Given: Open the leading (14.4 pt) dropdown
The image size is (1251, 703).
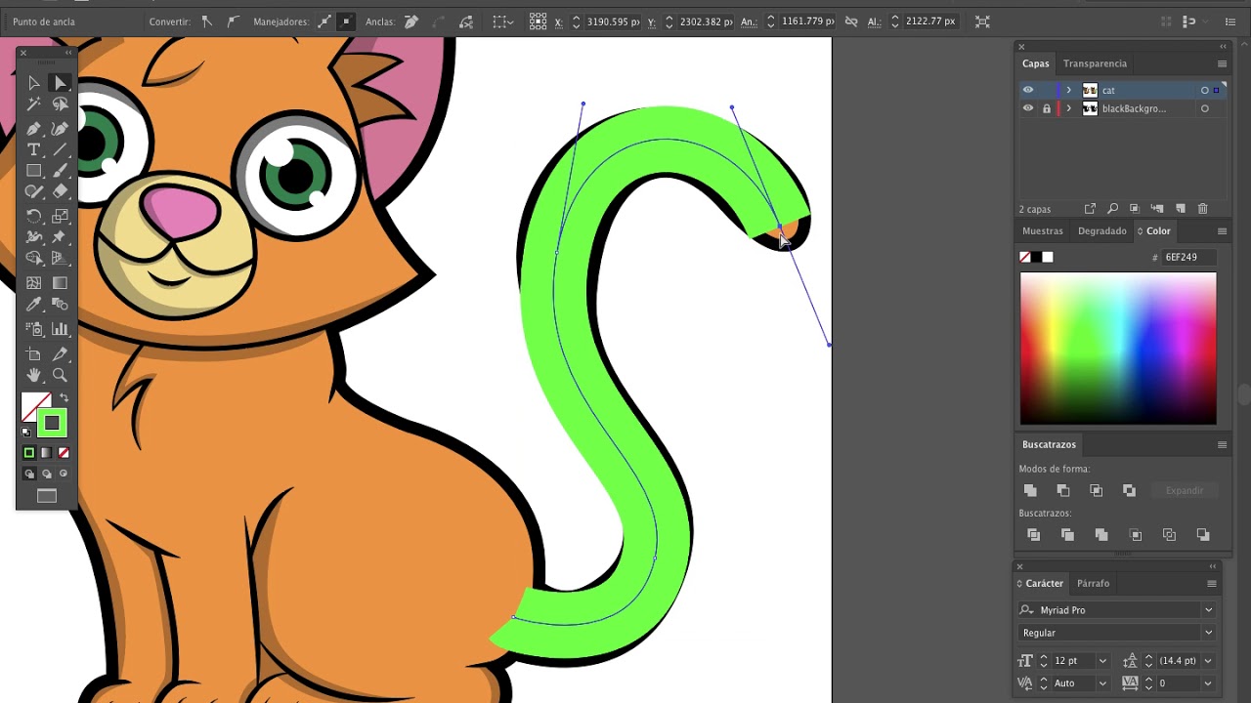Looking at the screenshot, I should pos(1208,661).
